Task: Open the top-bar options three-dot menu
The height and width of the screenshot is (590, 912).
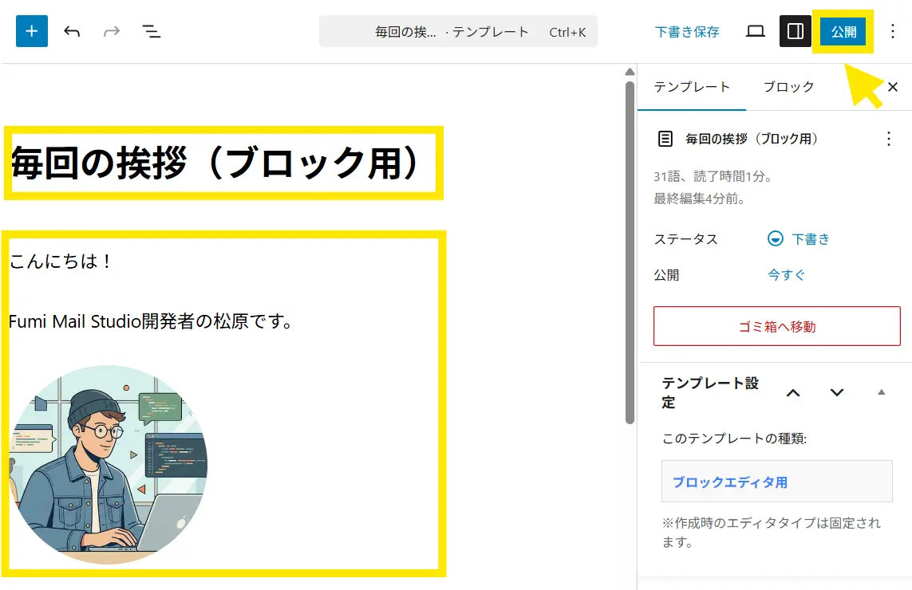Action: (893, 32)
